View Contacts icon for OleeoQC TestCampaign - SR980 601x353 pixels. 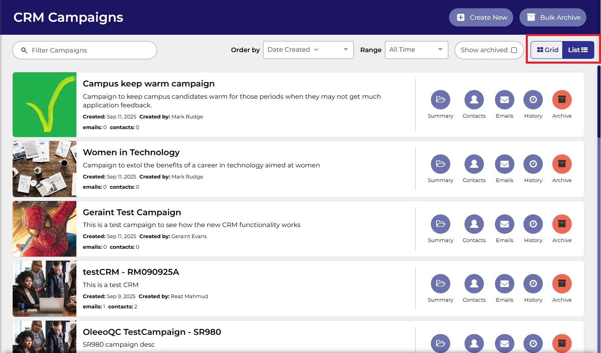pos(474,343)
